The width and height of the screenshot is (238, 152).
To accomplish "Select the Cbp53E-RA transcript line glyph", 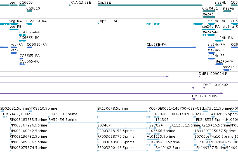I will coord(150,24).
